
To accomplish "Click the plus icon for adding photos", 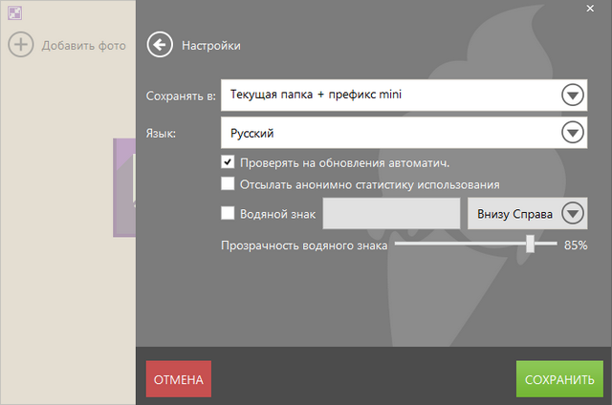I will point(21,45).
